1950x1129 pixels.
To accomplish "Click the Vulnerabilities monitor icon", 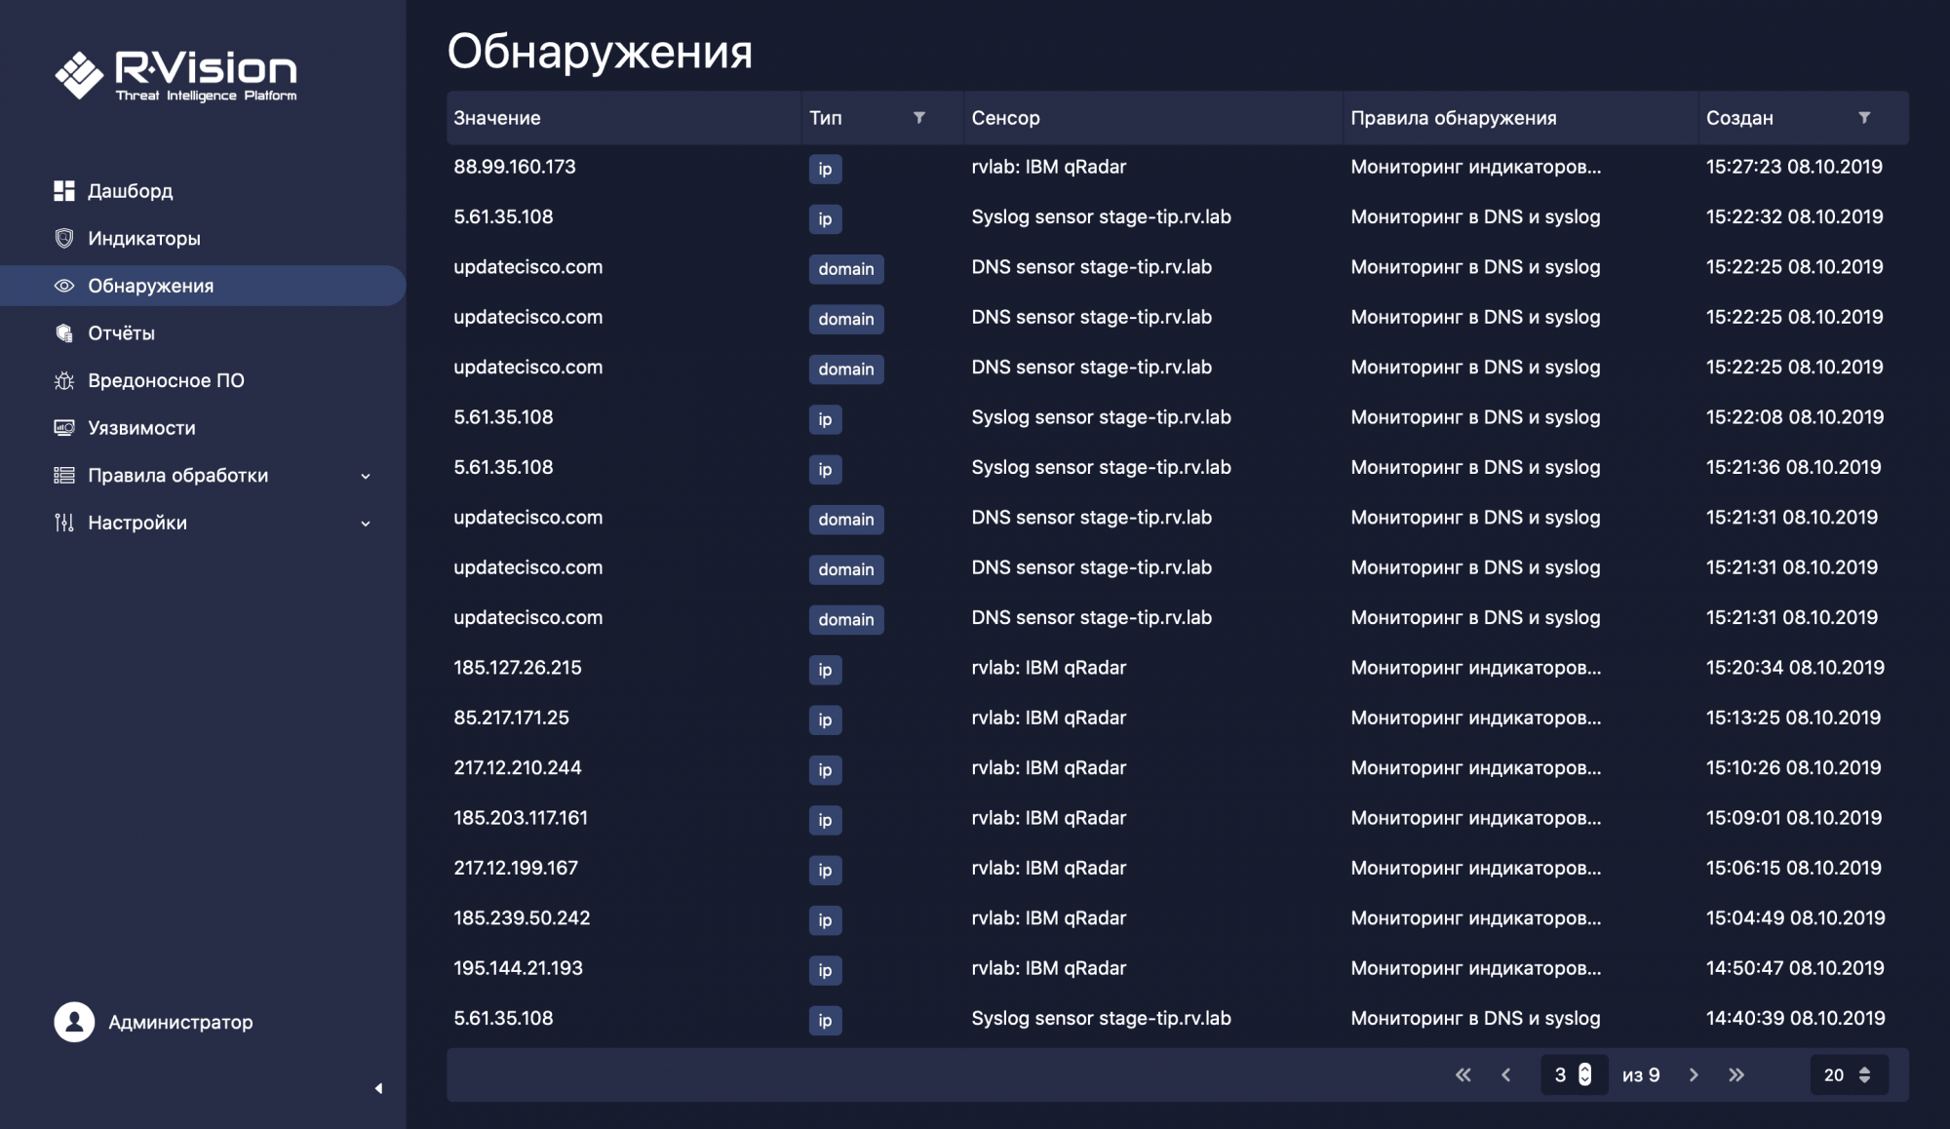I will [64, 428].
